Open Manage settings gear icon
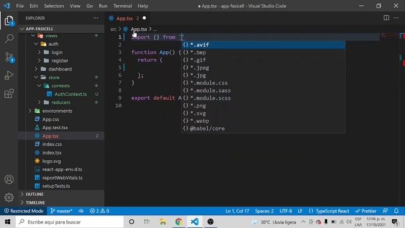Viewport: 405px width, 228px height. (9, 198)
